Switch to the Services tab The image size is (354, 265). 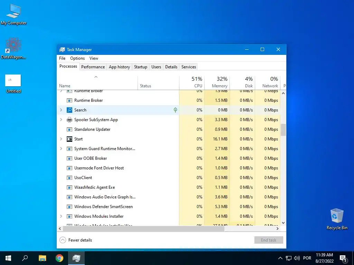pyautogui.click(x=189, y=67)
